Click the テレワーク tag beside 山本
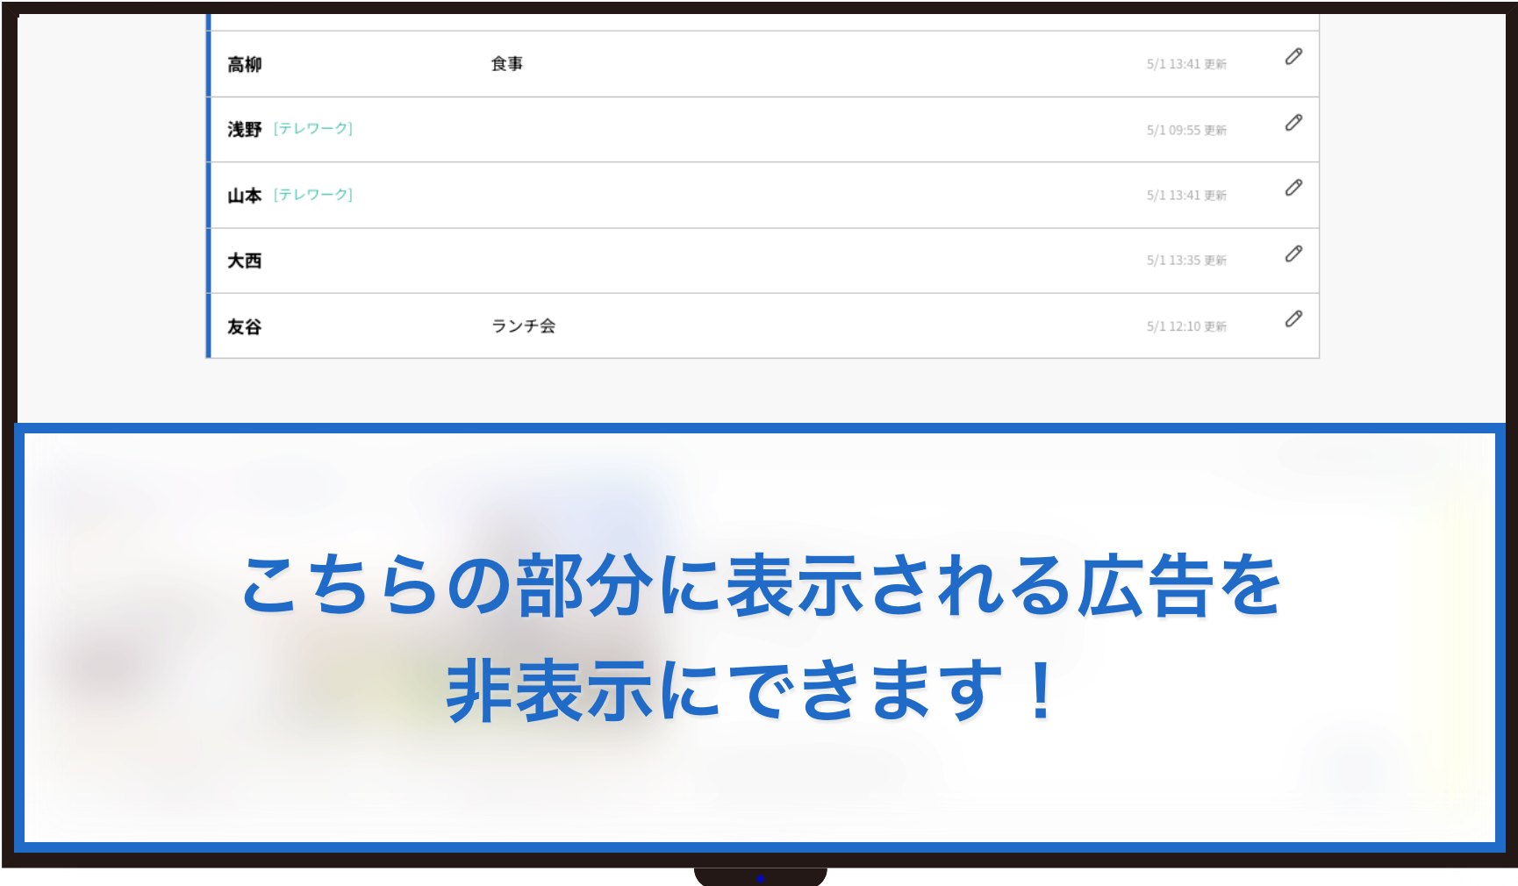Screen dimensions: 1518x886 313,195
